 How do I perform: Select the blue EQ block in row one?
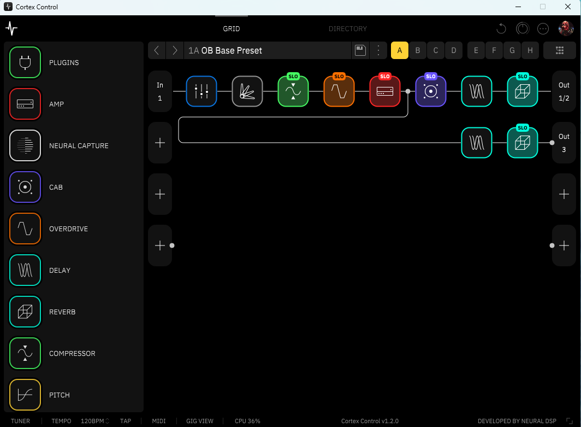[201, 91]
